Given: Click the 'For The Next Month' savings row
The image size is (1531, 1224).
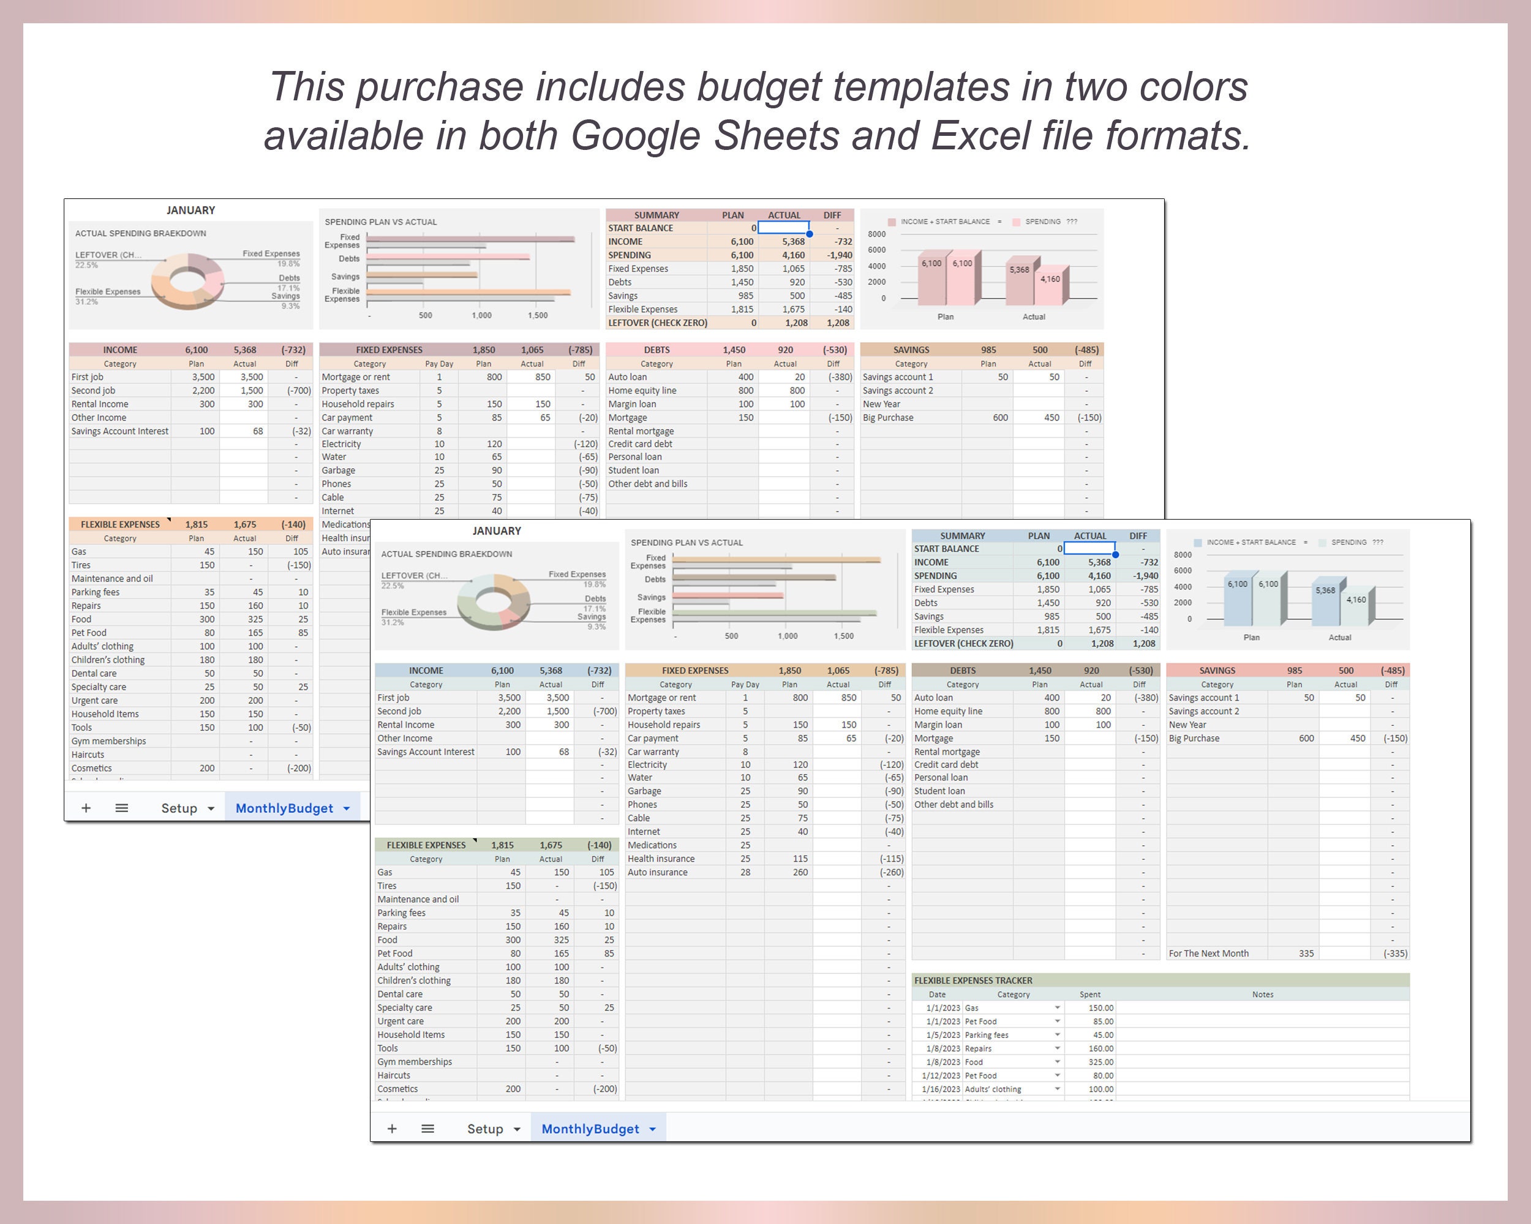Looking at the screenshot, I should 1287,953.
